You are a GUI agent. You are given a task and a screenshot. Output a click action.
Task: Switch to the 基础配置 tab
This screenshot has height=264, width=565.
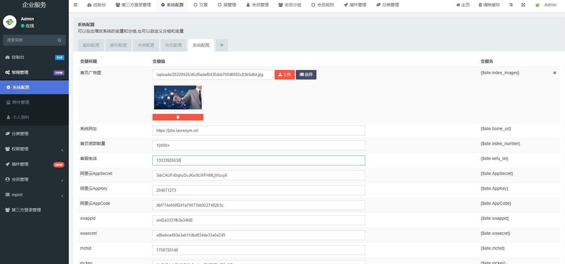click(91, 45)
